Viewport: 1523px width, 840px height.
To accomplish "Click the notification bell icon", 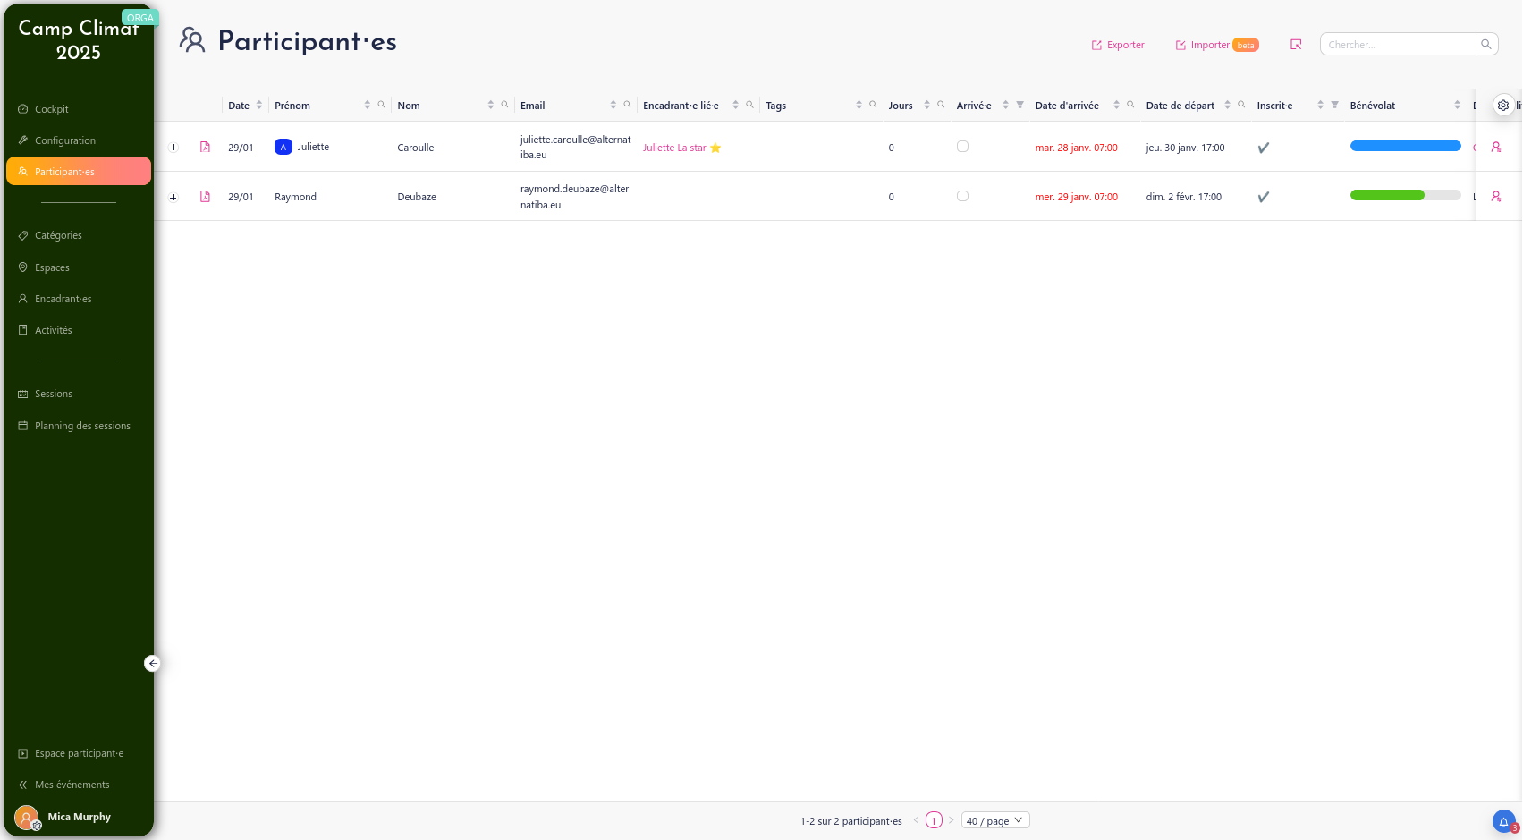I will [1503, 821].
